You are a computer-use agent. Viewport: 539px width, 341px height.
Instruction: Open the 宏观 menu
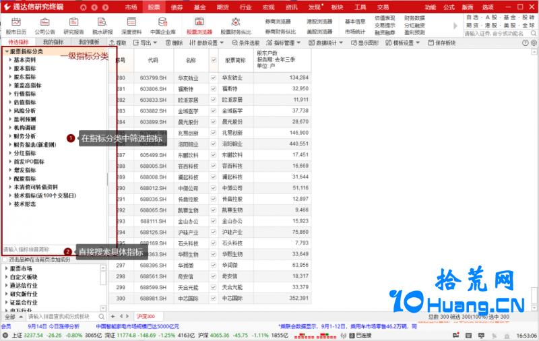268,7
